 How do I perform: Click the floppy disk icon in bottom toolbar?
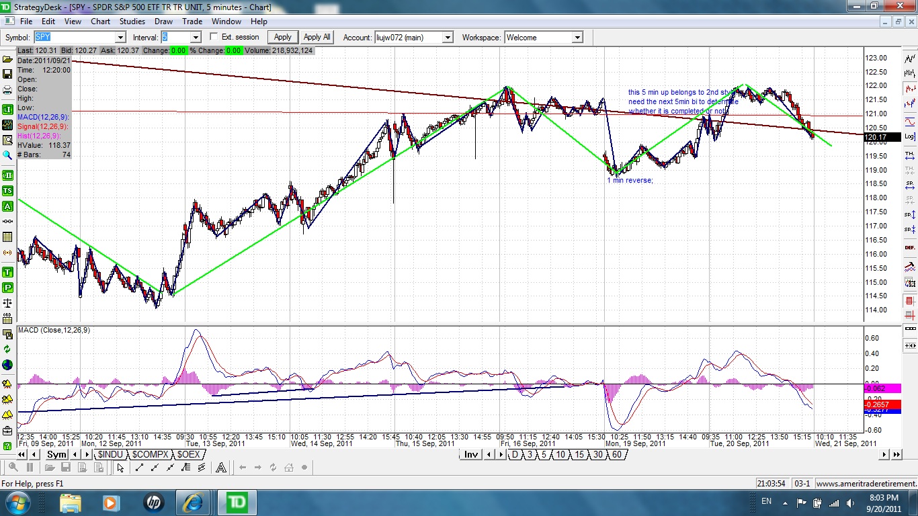point(65,468)
